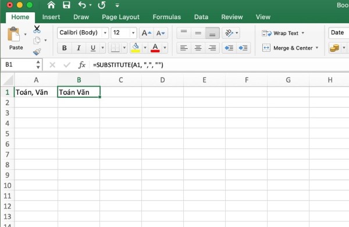Open the Data tab
This screenshot has width=349, height=227.
[x=201, y=17]
